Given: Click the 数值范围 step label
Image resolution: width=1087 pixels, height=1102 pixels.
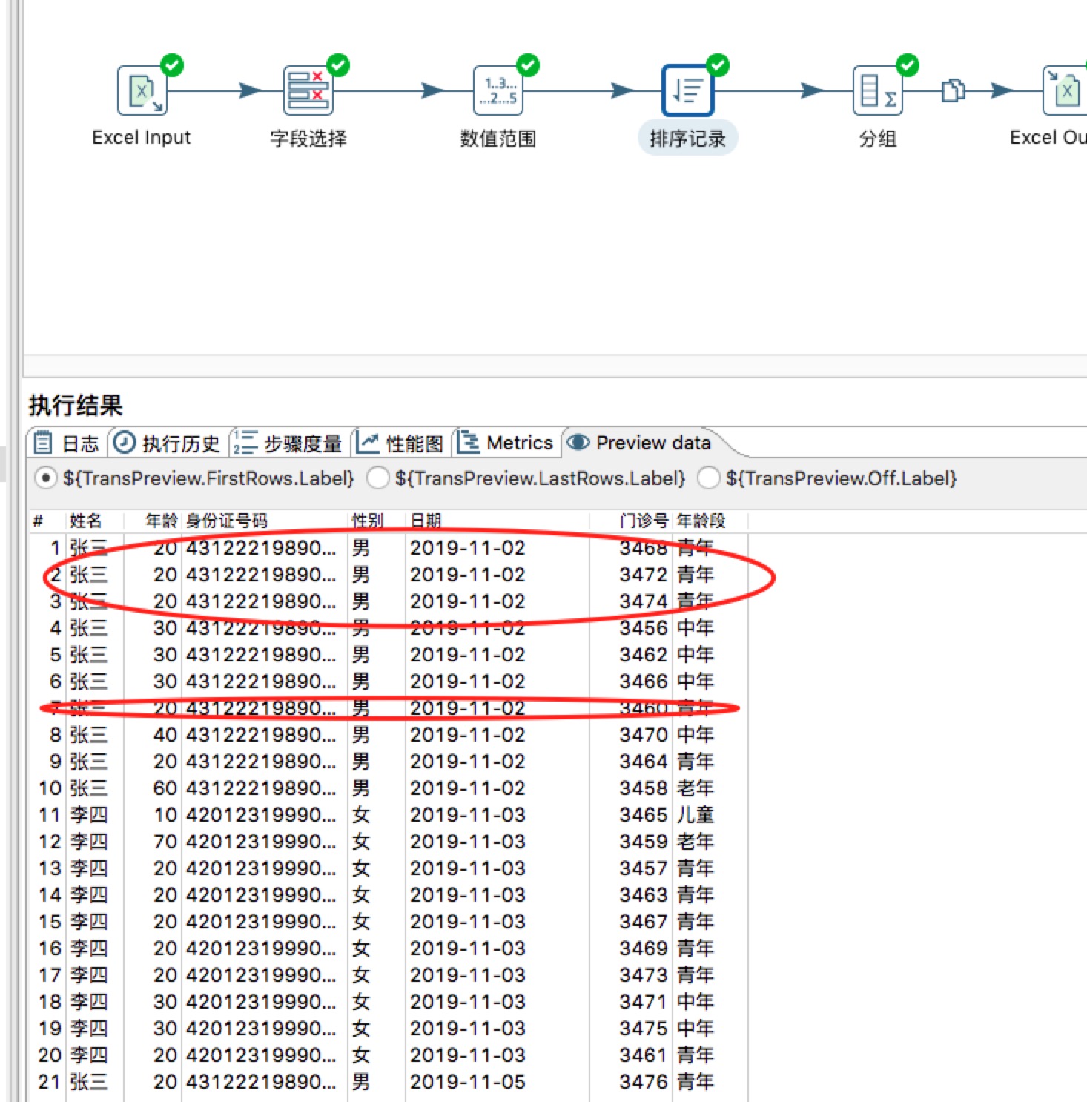Looking at the screenshot, I should (498, 138).
